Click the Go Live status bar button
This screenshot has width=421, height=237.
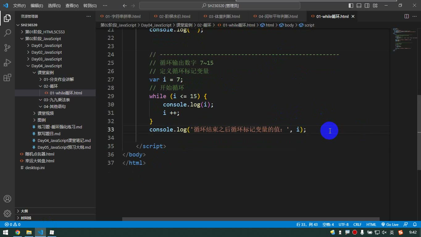[390, 225]
